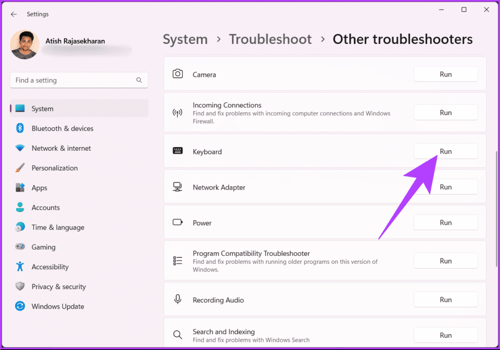Run the Recording Audio troubleshooter

(x=445, y=300)
